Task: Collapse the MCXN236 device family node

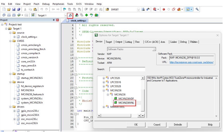Action: tap(104, 90)
